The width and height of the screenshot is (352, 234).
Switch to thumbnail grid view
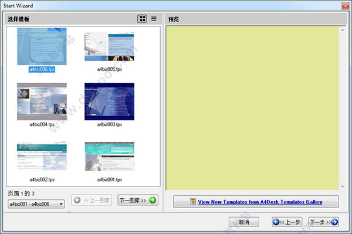(142, 19)
